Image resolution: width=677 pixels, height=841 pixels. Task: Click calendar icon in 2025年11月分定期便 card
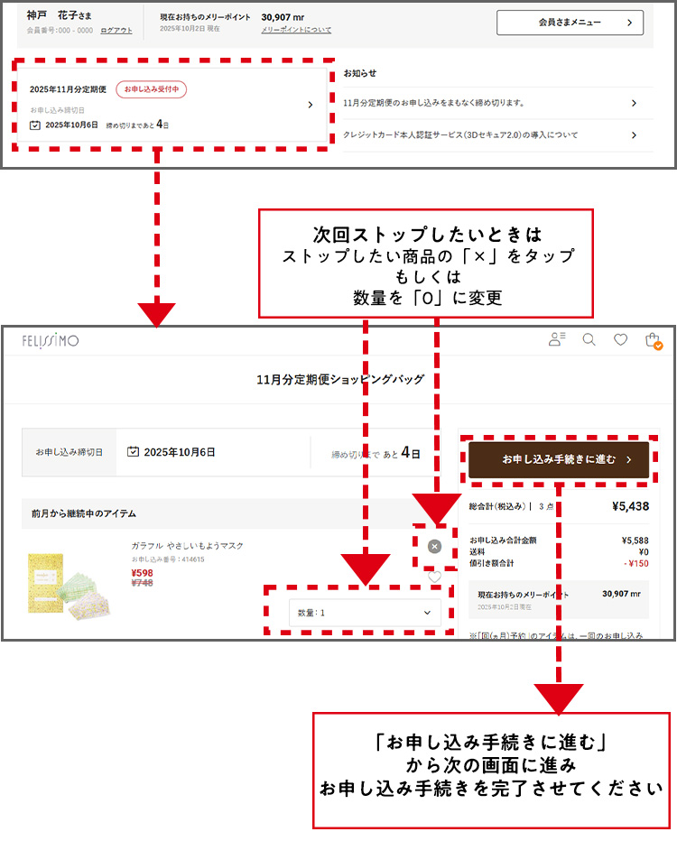(35, 125)
